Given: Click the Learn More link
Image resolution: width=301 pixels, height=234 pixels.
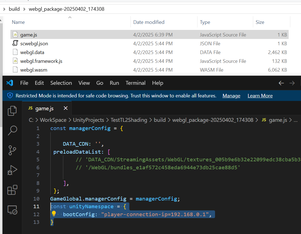Looking at the screenshot, I should tap(260, 96).
